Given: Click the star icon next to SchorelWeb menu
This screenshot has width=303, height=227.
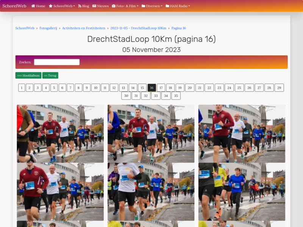Looking at the screenshot, I should click(51, 6).
